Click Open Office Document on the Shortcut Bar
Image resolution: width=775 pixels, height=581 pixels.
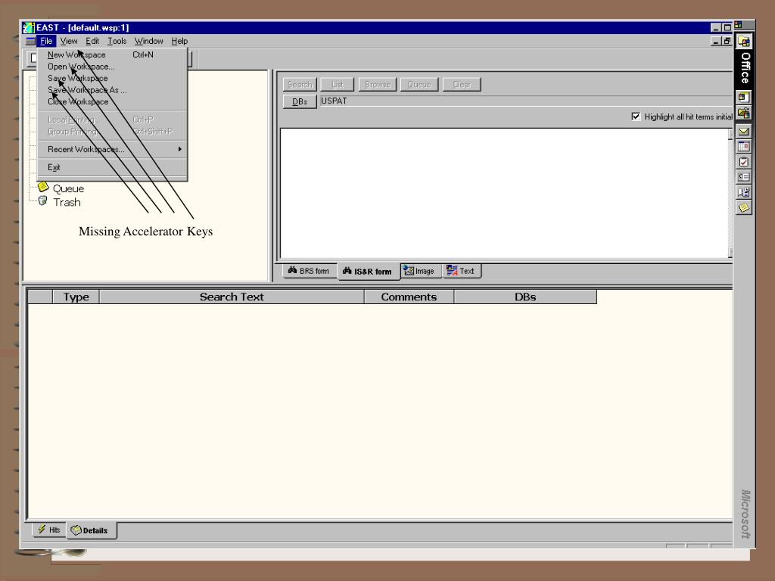point(743,113)
